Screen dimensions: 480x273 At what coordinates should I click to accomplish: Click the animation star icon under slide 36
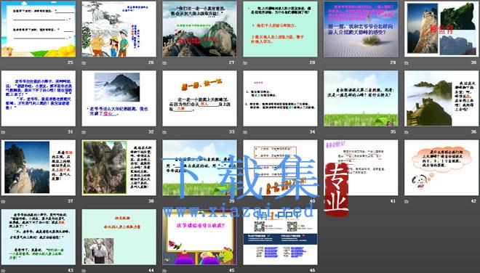point(407,132)
